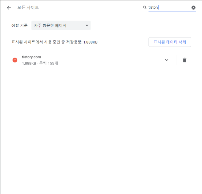This screenshot has height=194, width=202.
Task: Click the 표시된 데이터 삭제 button
Action: coord(170,42)
